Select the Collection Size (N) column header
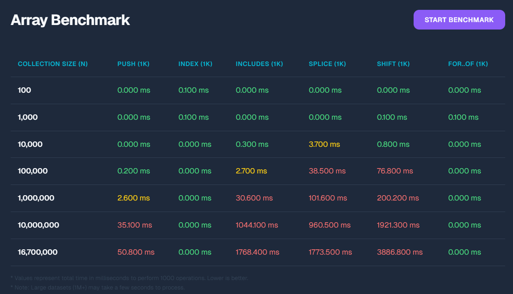The height and width of the screenshot is (294, 513). pos(53,64)
